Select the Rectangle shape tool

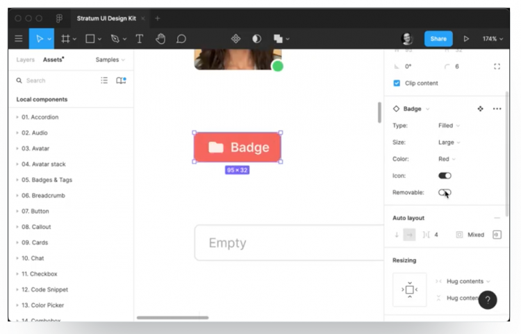90,39
